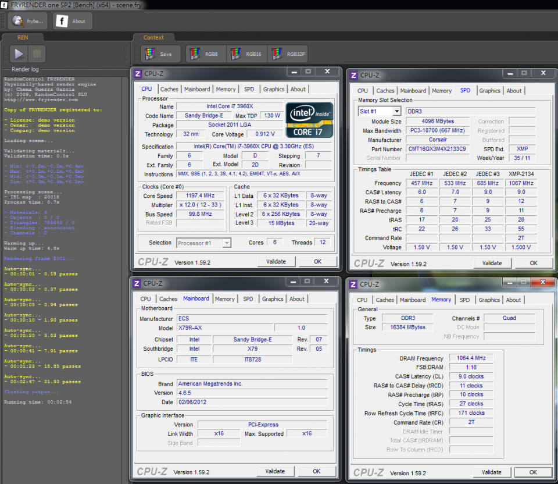Viewport: 558px width, 484px height.
Task: Click the Context tab
Action: click(x=153, y=37)
